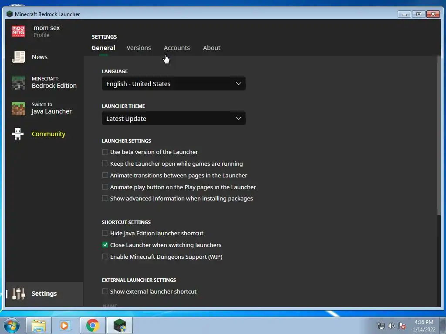Viewport: 446px width, 334px height.
Task: Click the Settings label in sidebar
Action: click(44, 294)
